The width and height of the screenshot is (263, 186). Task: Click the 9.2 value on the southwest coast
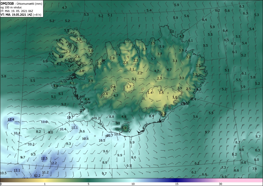98,118
